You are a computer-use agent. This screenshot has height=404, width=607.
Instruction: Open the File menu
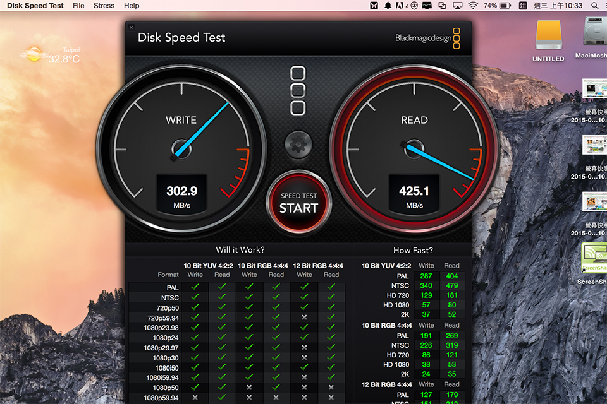click(78, 6)
